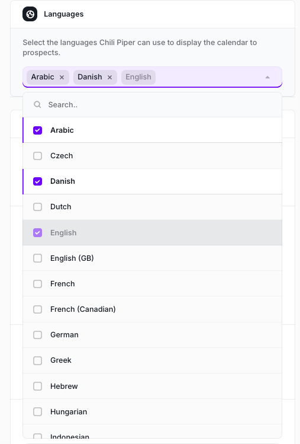This screenshot has height=444, width=300.
Task: Remove the Arabic tag with its x icon
Action: click(62, 77)
